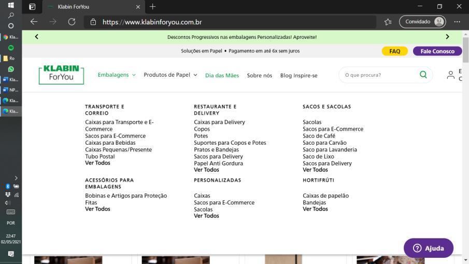
Task: Click the browser address bar
Action: (x=230, y=22)
